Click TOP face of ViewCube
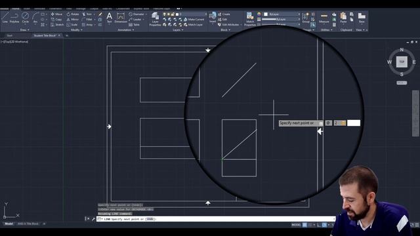Screen dimensions: 420x236 click(x=402, y=62)
